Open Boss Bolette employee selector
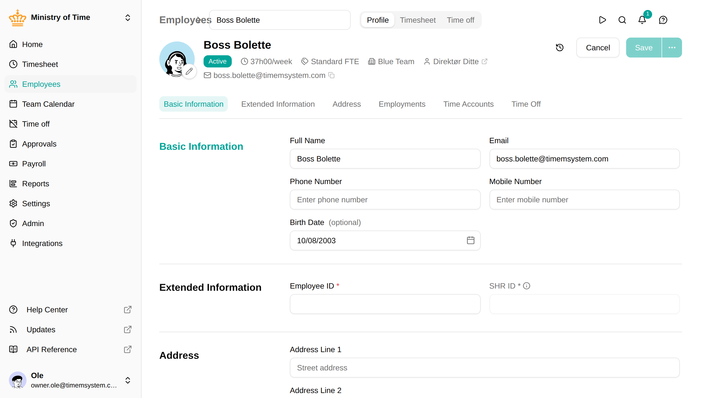Viewport: 708px width, 398px height. [280, 20]
